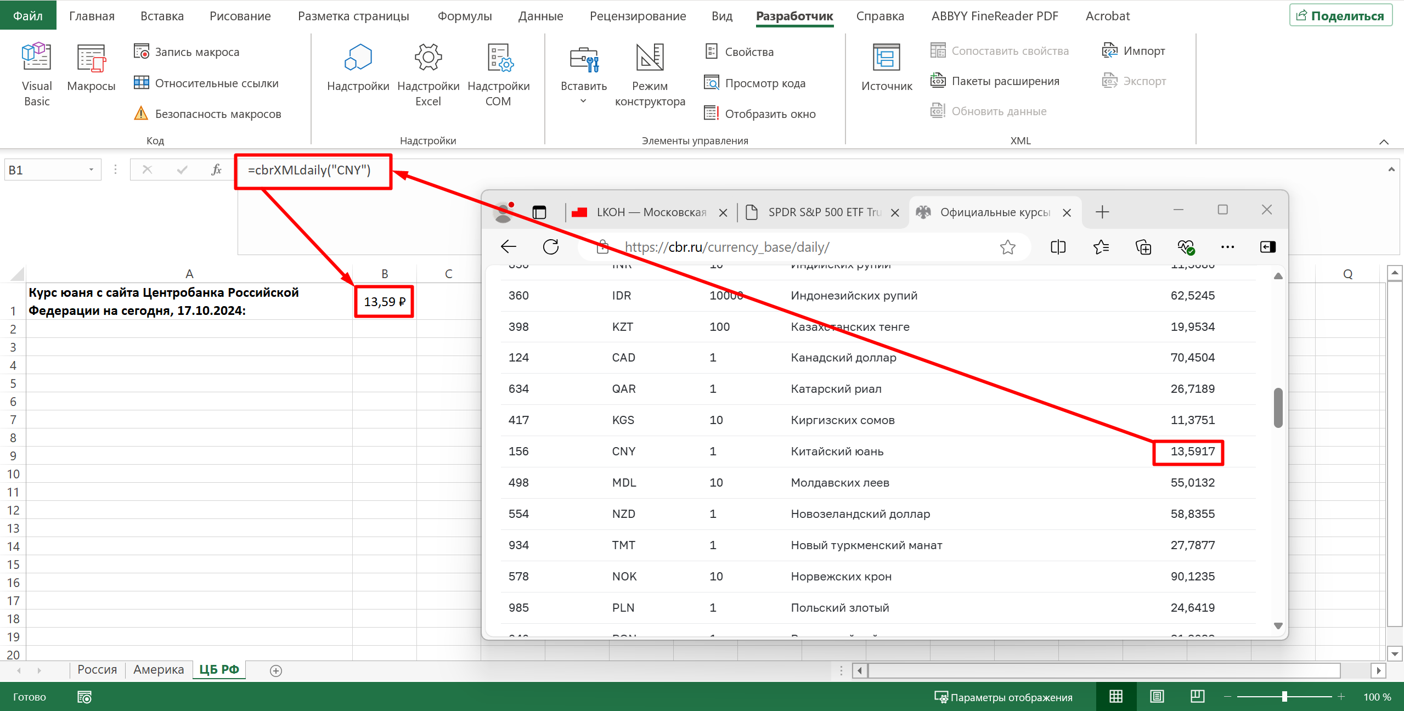This screenshot has width=1404, height=711.
Task: Open the Файл tab
Action: click(28, 16)
